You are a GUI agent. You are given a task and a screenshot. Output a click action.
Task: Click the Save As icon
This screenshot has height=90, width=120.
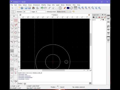pos(29,8)
